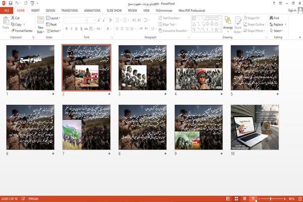Adjust the zoom slider handle
Screen dimensions: 303x202
coord(271,198)
